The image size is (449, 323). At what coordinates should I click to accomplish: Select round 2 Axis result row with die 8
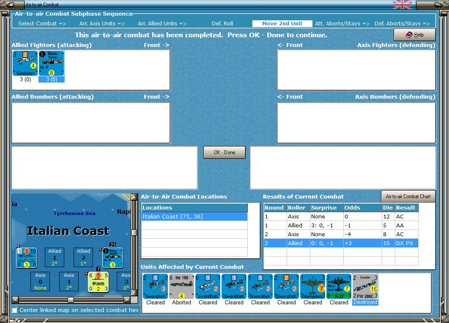(341, 234)
